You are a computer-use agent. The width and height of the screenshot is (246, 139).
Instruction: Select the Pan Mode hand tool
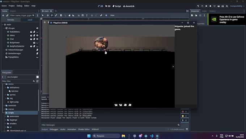coord(69,15)
